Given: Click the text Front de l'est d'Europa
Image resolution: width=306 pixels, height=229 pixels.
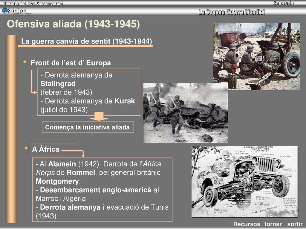Looking at the screenshot, I should point(71,63).
